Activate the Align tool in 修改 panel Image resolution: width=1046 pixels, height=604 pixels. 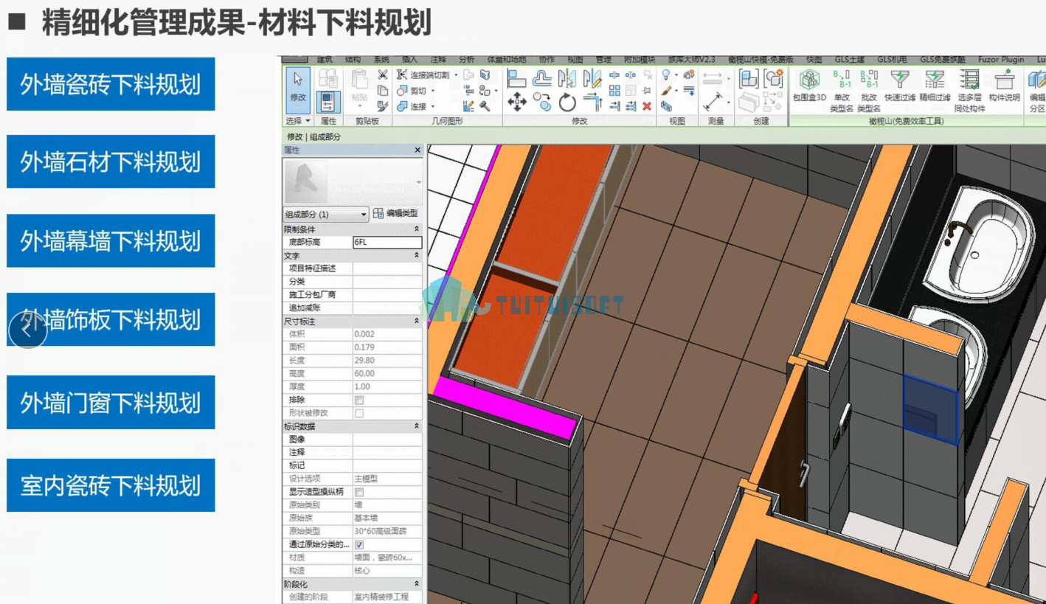517,78
